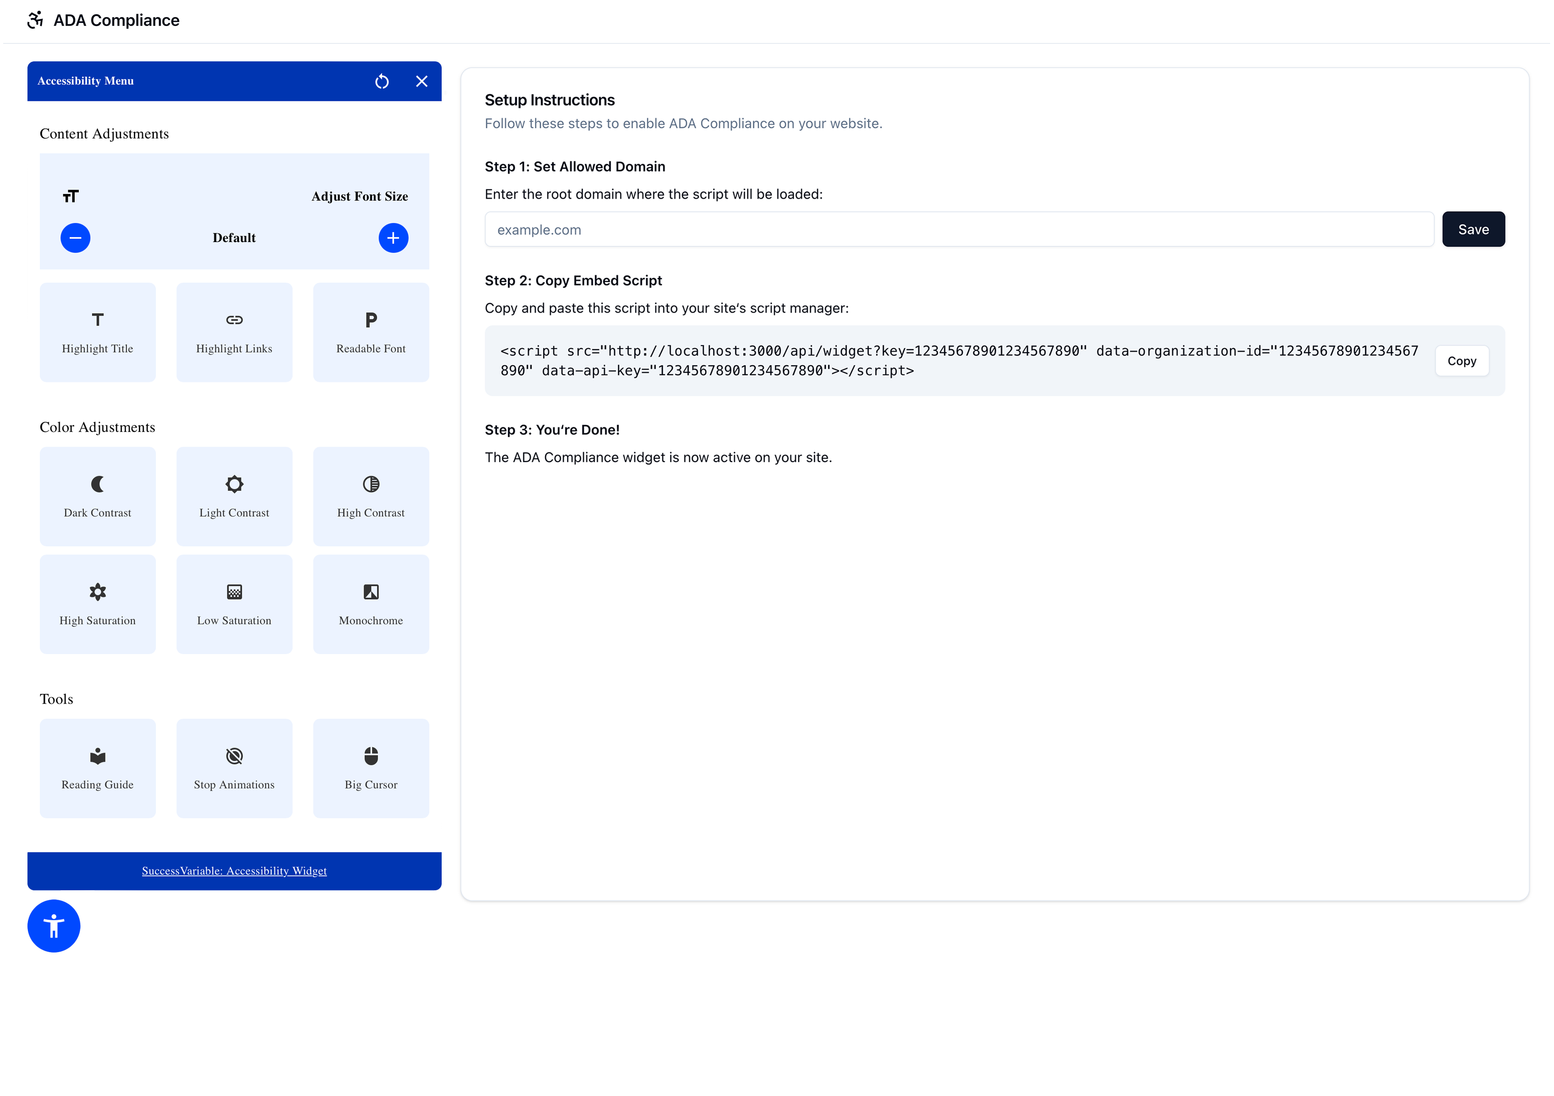Increase font size with the plus button
Image resolution: width=1554 pixels, height=1096 pixels.
tap(393, 238)
